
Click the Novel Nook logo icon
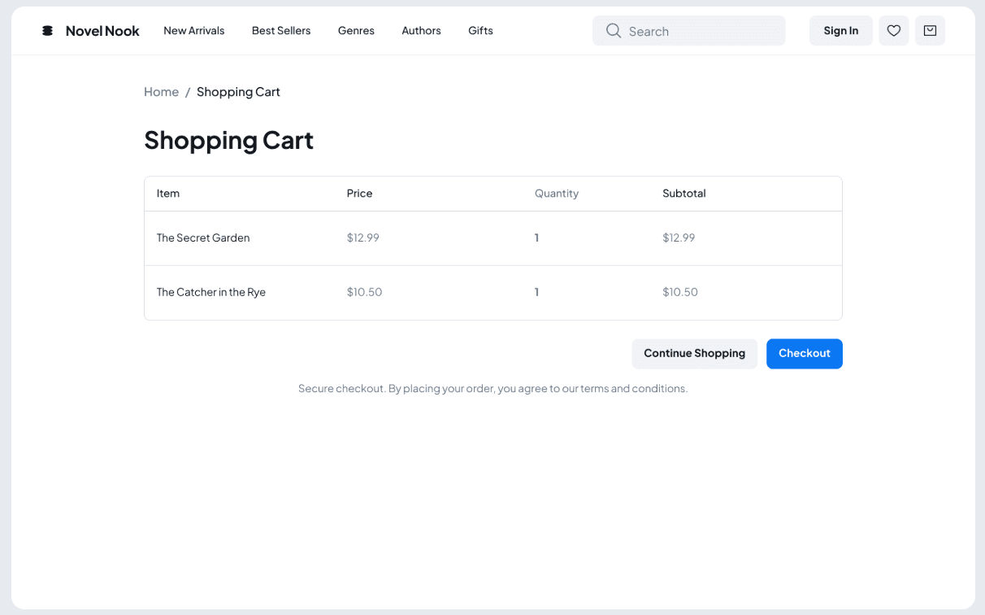pos(47,31)
